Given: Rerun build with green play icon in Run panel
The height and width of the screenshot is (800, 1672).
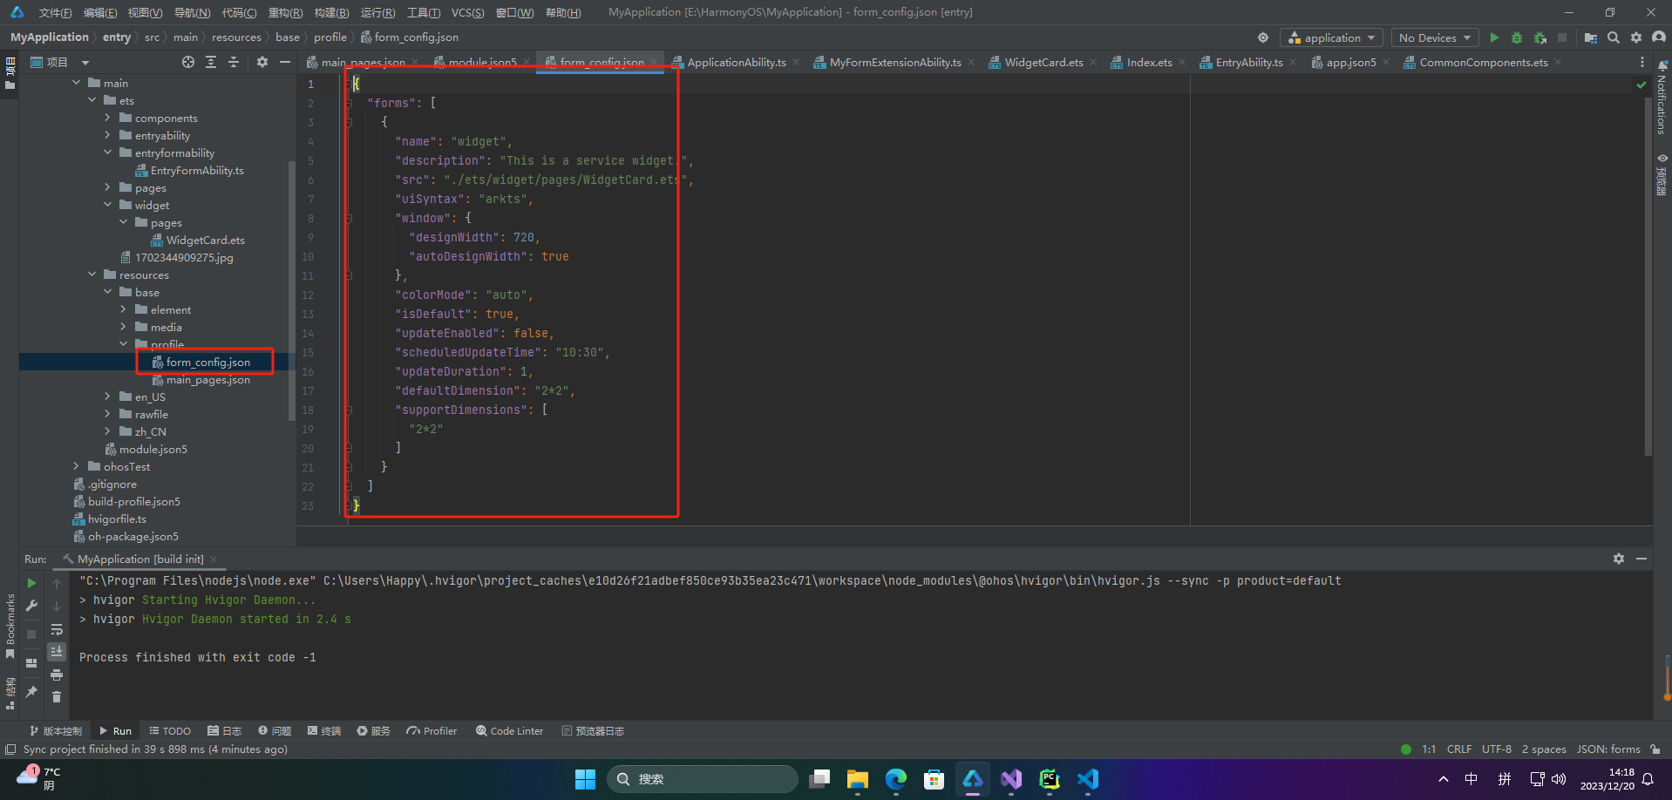Looking at the screenshot, I should tap(31, 583).
